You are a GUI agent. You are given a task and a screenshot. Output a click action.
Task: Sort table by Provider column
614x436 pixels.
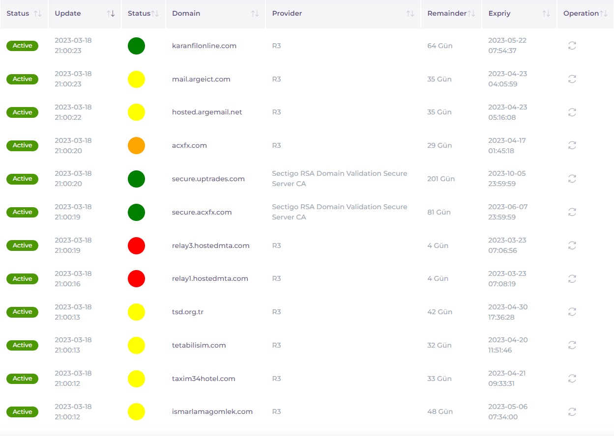[410, 14]
